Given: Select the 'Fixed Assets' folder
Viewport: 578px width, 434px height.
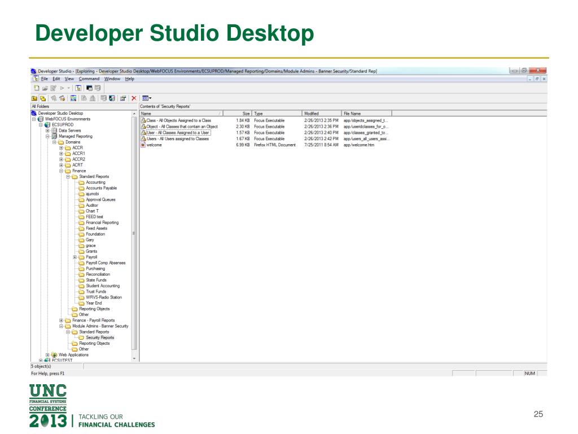Looking at the screenshot, I should click(x=97, y=228).
